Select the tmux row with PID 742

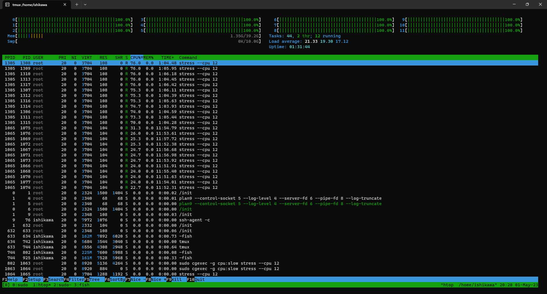tap(270, 242)
